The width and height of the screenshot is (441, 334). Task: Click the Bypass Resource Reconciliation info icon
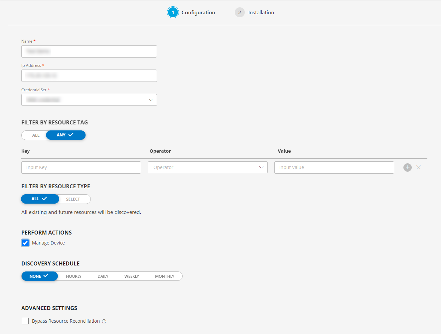click(104, 321)
